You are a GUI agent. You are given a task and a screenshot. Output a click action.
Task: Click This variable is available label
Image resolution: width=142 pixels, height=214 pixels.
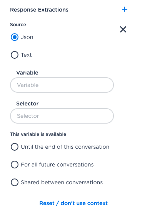(38, 134)
